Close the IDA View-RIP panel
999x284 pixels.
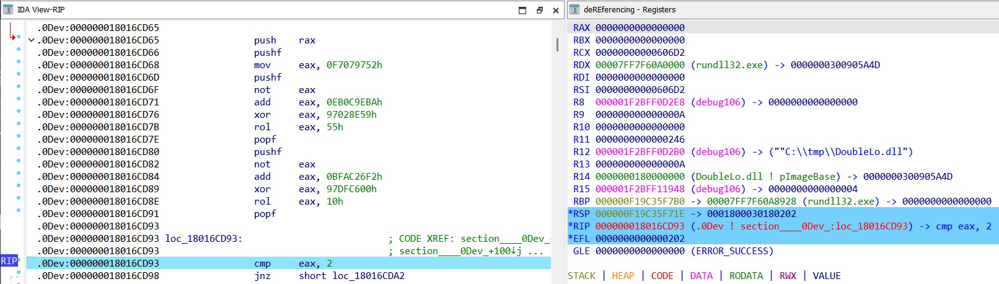556,10
